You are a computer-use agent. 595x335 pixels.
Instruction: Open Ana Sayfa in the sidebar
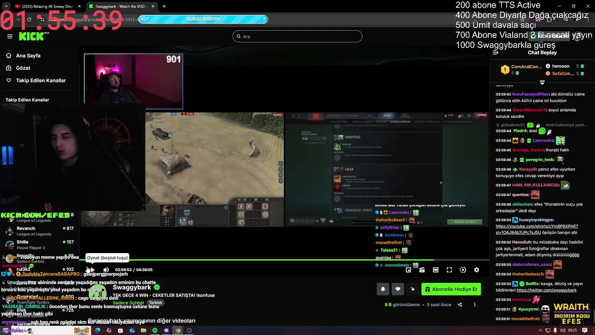[28, 55]
